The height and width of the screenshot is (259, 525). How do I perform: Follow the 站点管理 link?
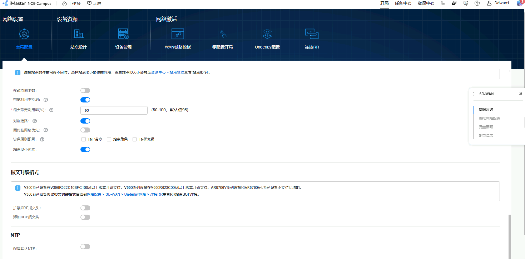(177, 72)
